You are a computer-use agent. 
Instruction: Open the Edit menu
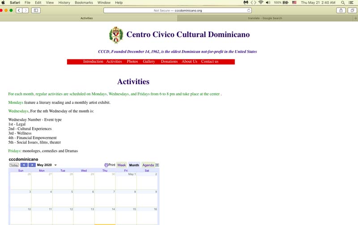click(x=38, y=3)
